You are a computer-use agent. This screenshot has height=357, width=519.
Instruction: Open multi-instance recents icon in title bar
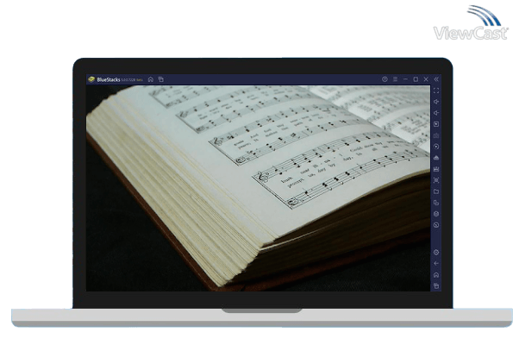161,79
